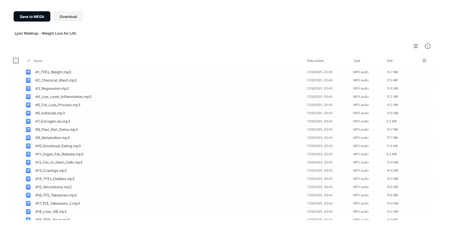Click audio icon for #1_TFEs_Weight.mp3
This screenshot has height=236, width=450.
[x=28, y=72]
